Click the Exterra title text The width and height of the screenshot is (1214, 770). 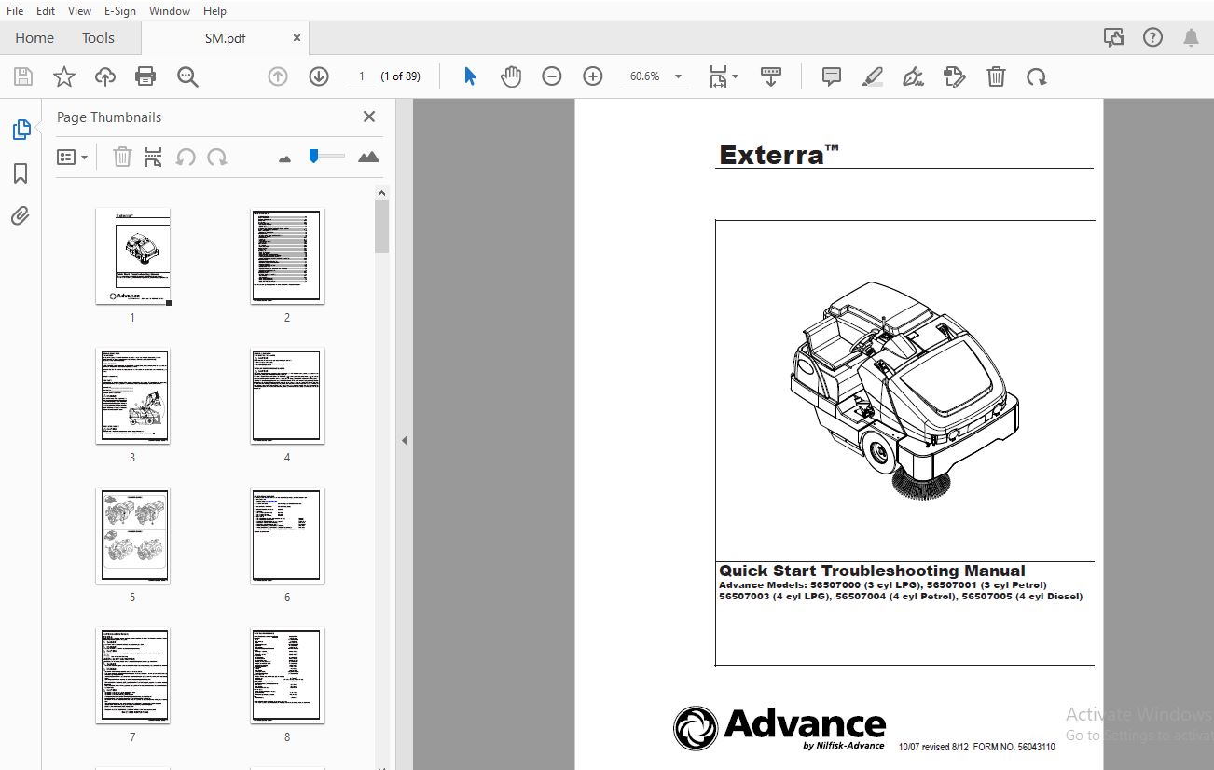pyautogui.click(x=779, y=155)
